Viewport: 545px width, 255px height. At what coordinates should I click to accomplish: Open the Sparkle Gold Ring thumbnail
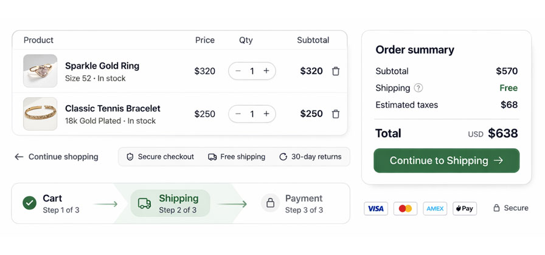pos(40,71)
